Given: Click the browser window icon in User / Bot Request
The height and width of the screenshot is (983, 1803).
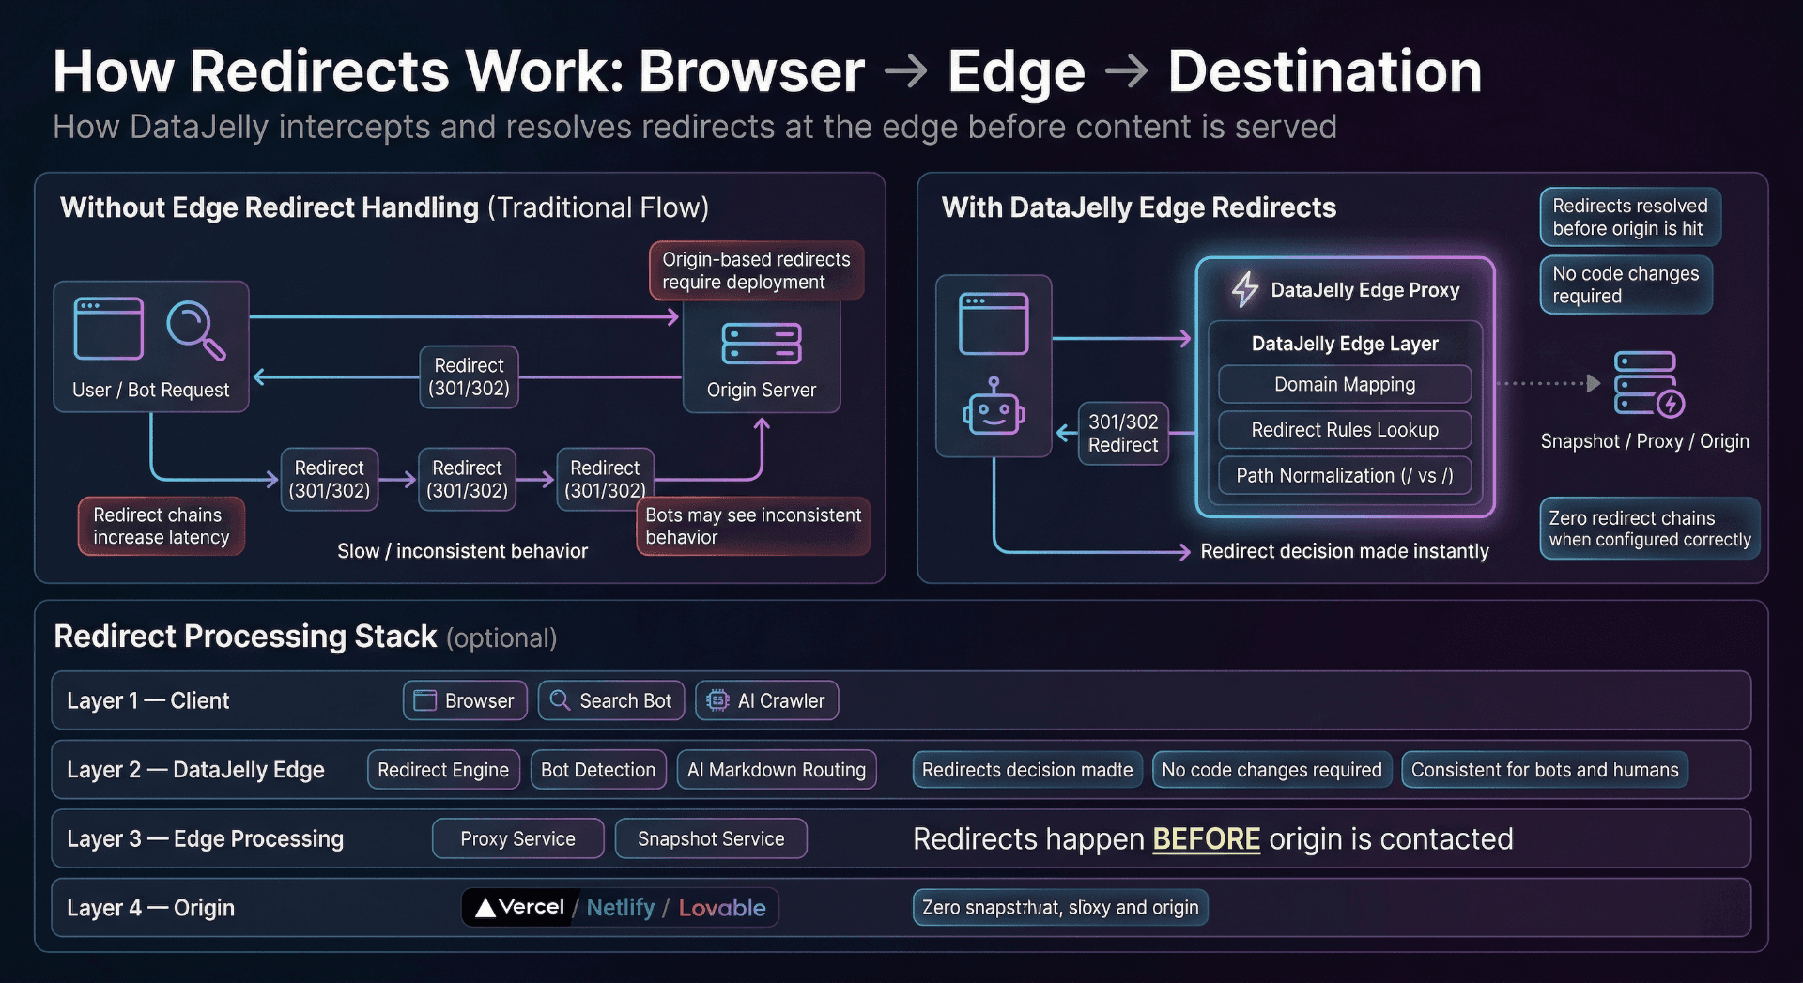Looking at the screenshot, I should (109, 329).
